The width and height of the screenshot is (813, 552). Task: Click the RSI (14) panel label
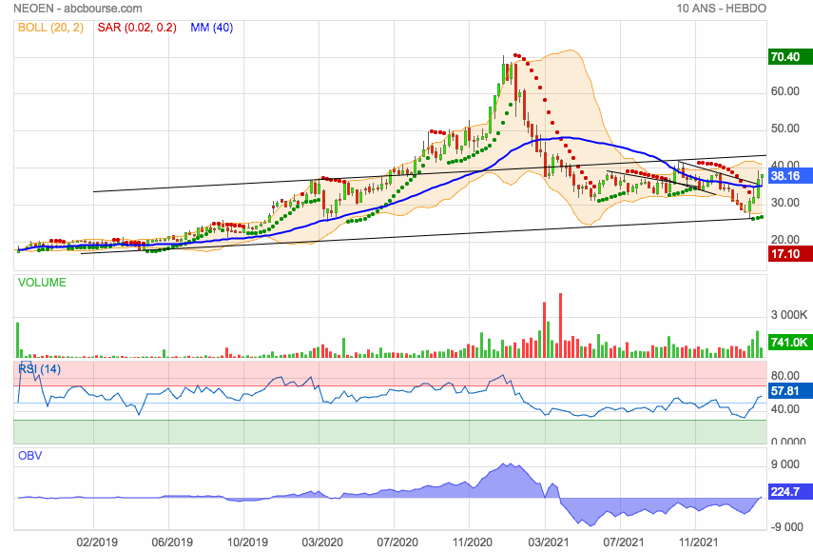click(x=39, y=369)
